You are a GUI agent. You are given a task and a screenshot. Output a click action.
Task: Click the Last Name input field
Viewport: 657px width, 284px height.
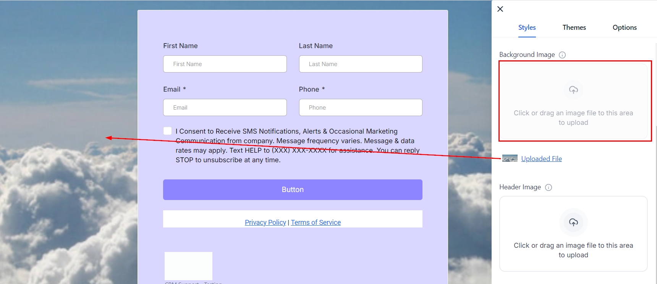tap(360, 64)
